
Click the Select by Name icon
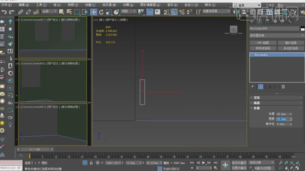(x=69, y=12)
